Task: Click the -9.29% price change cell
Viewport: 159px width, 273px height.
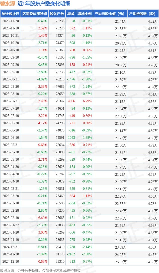Action: pyautogui.click(x=42, y=240)
